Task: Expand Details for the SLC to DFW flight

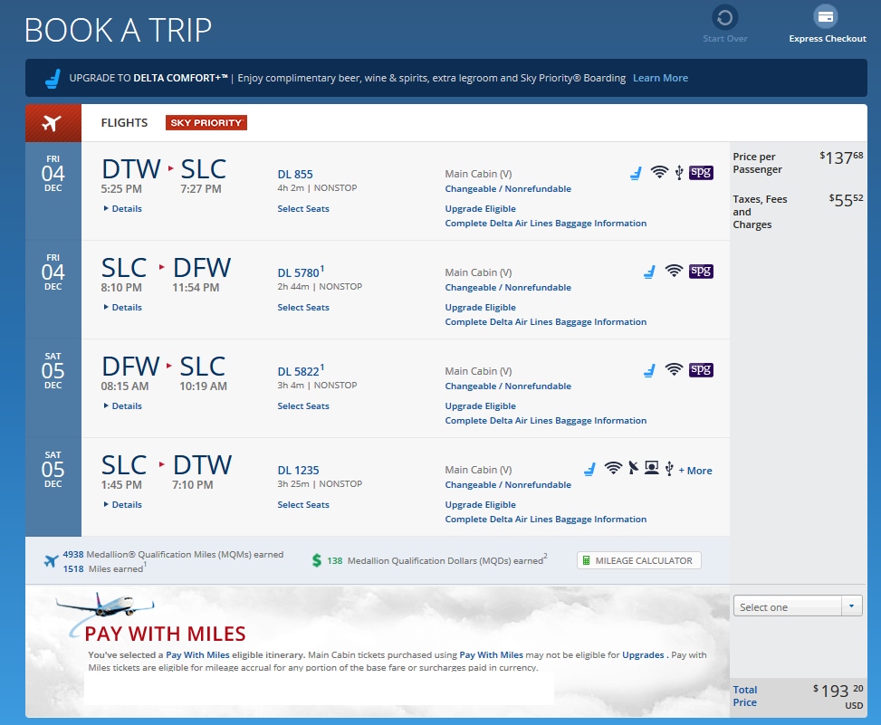Action: [126, 308]
